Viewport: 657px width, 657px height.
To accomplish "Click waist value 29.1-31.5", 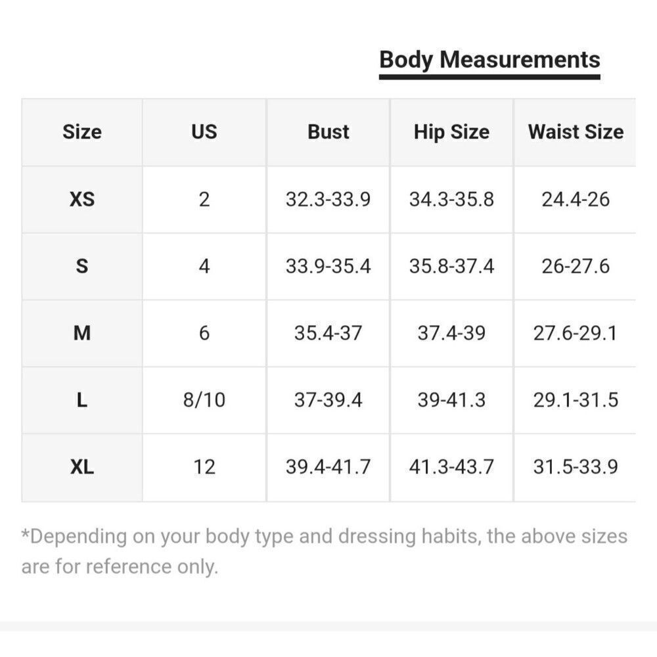I will (576, 400).
